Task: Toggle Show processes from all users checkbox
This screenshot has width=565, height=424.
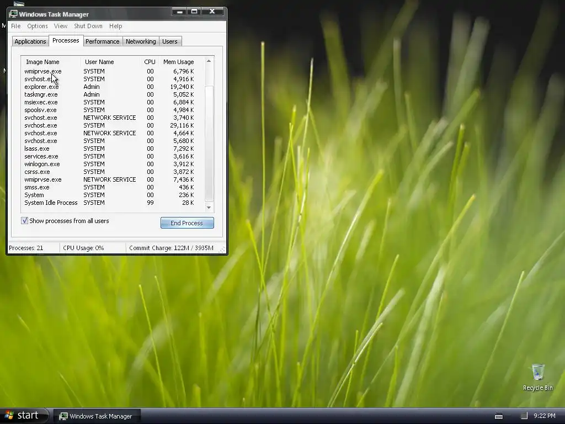Action: click(x=24, y=221)
